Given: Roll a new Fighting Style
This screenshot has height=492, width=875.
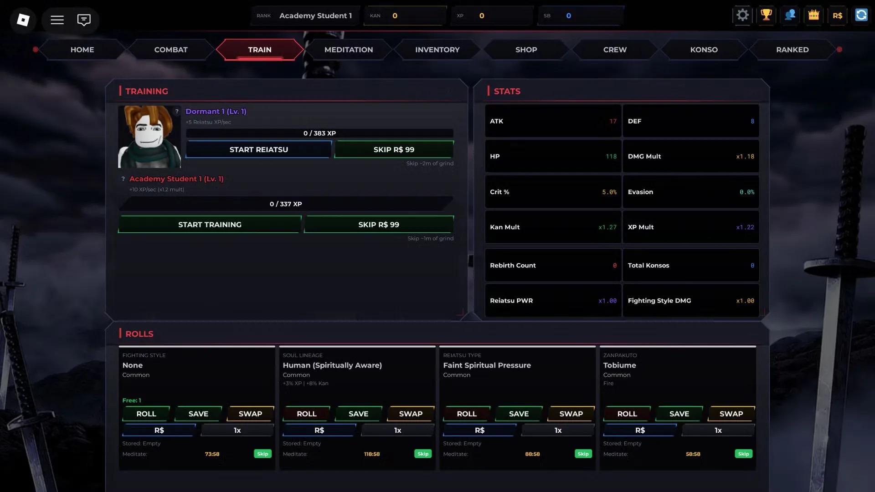Looking at the screenshot, I should 146,414.
